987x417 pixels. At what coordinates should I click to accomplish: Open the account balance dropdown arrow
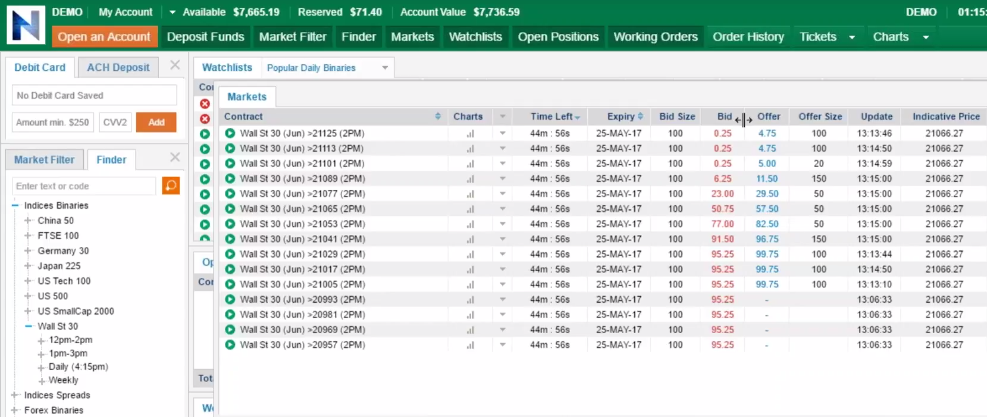(x=172, y=12)
